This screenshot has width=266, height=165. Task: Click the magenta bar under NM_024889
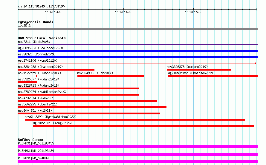tap(137, 162)
